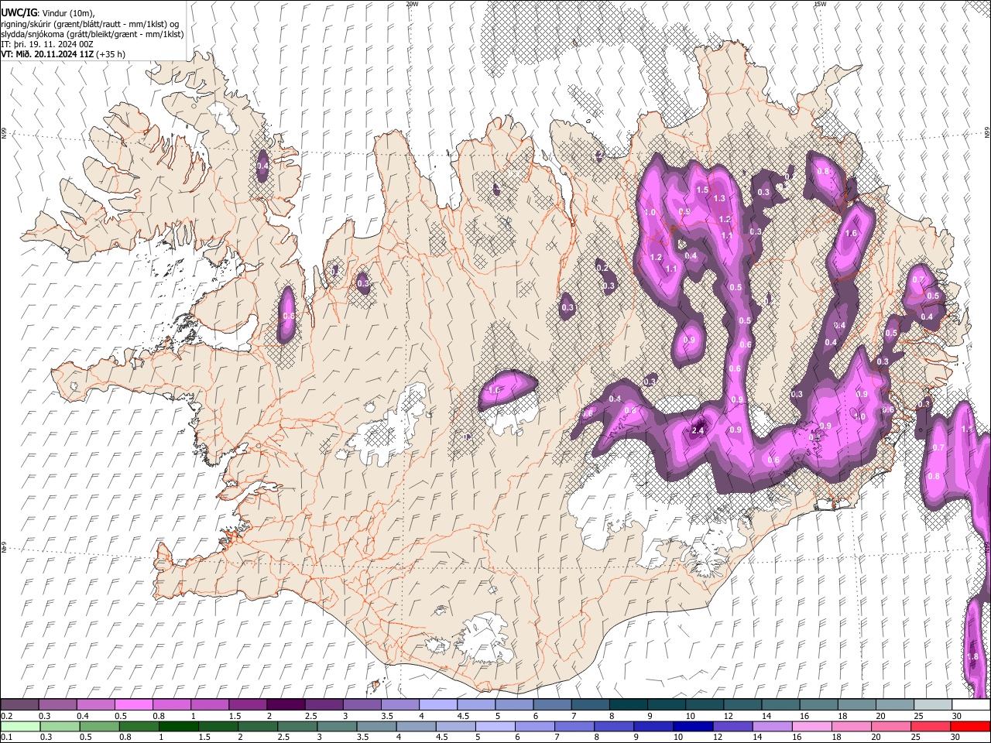Click the 'Vindur (10m)' title text
Viewport: 991px width, 743px height.
(67, 13)
